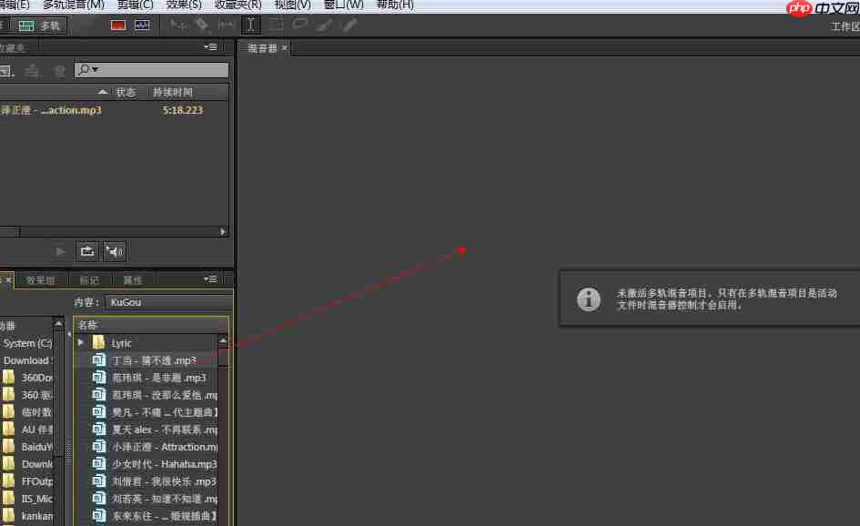
Task: Toggle auto-play speaker button
Action: (x=115, y=252)
